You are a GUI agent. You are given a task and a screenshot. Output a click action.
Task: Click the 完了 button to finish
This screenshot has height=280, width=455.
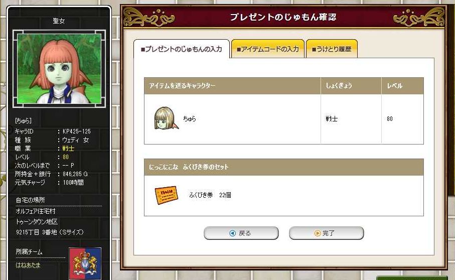[326, 233]
